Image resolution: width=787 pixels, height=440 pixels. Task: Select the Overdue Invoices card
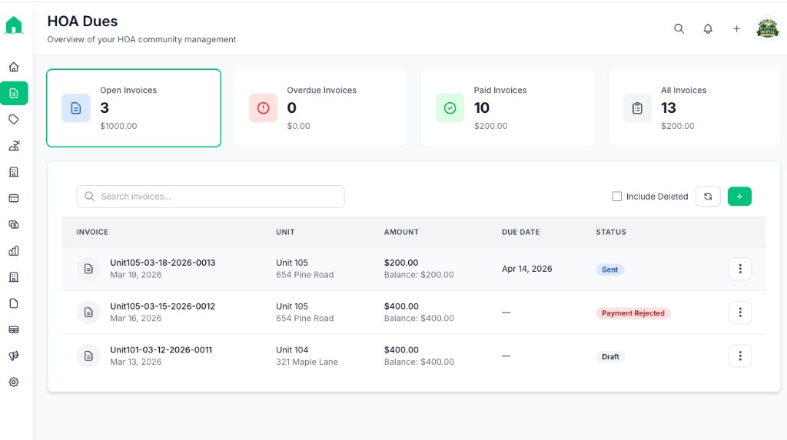(x=320, y=108)
